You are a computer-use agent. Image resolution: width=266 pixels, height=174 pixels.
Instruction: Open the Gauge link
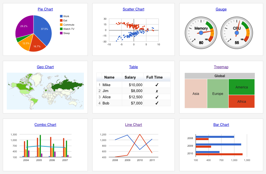tap(221, 9)
